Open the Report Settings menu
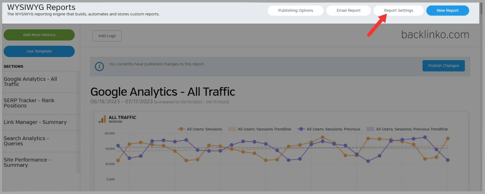The width and height of the screenshot is (485, 194). click(x=398, y=11)
